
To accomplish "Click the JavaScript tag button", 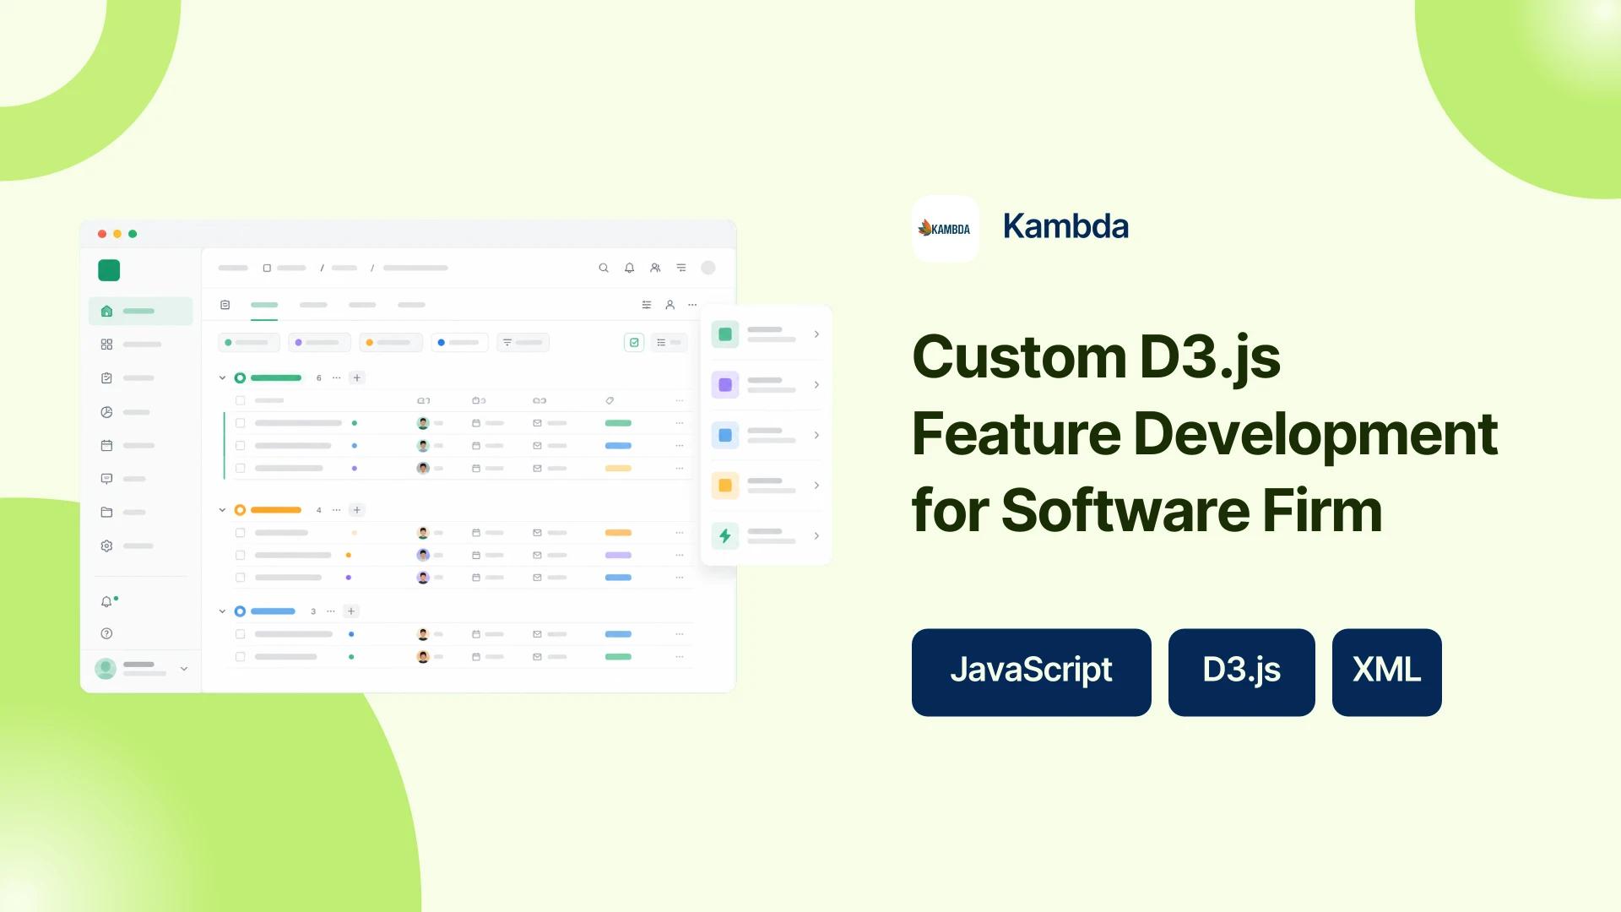I will tap(1031, 672).
